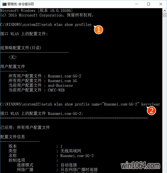
Task: Click the vertical scrollbar thumb
Action: coord(164,15)
